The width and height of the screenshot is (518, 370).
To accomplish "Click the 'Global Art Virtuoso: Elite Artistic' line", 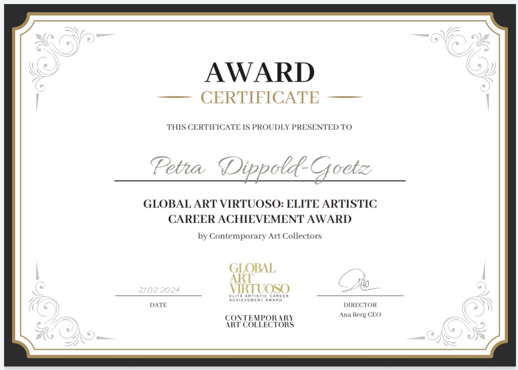I will [x=260, y=204].
